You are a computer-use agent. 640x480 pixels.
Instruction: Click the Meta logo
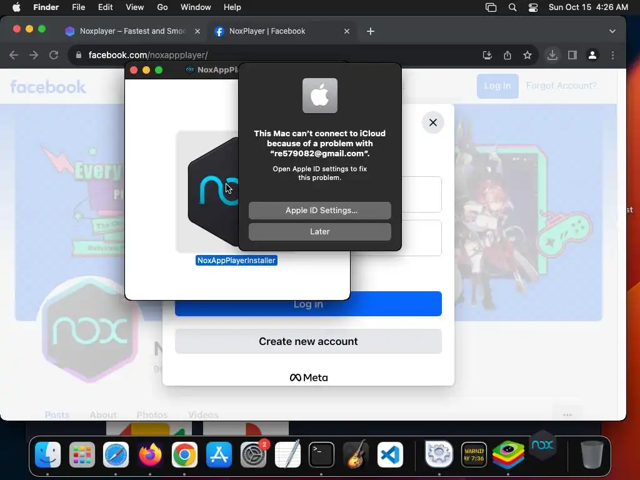(x=309, y=377)
